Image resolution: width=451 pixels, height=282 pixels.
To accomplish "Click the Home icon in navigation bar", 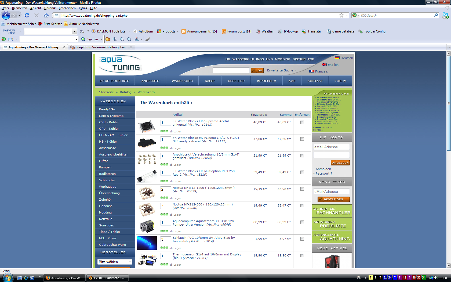I will pos(46,15).
